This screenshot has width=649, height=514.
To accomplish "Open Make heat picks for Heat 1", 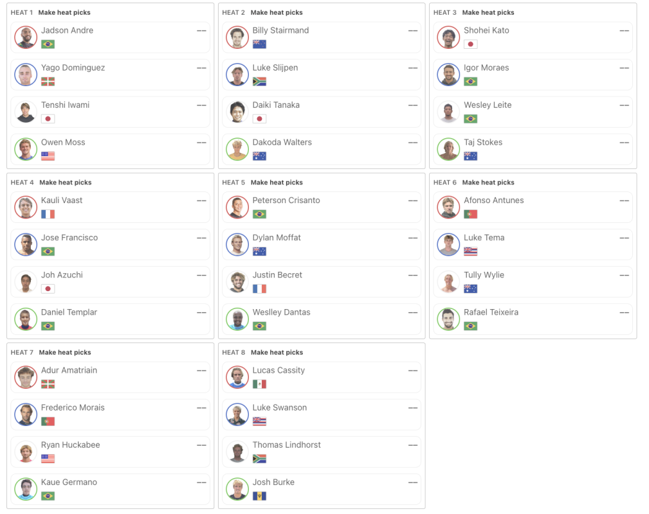I will 64,13.
